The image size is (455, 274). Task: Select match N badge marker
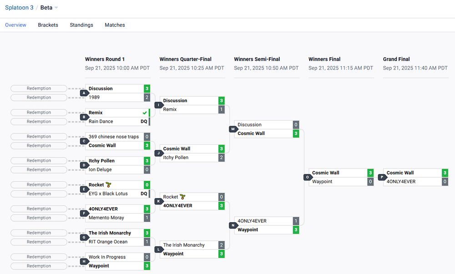233,225
